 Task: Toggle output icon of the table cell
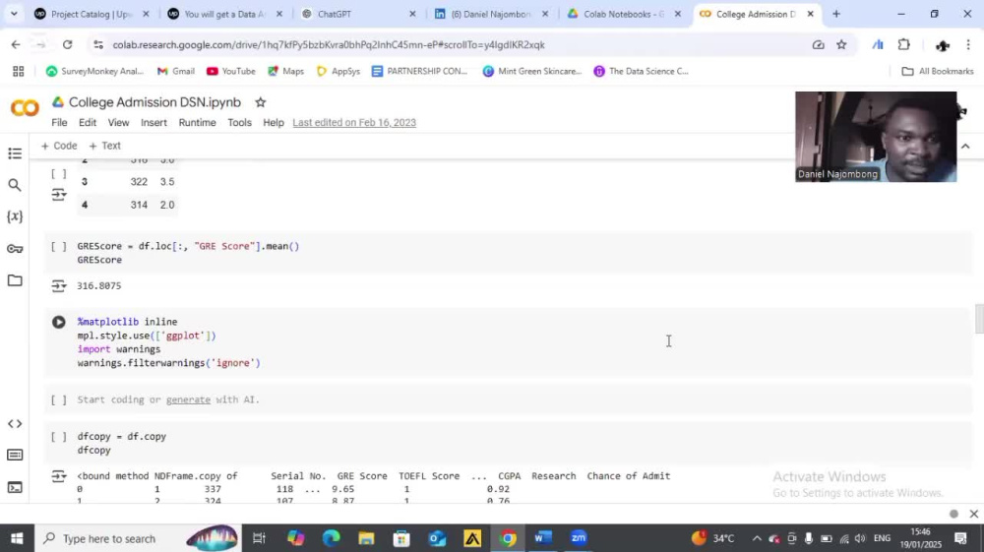[x=58, y=195]
